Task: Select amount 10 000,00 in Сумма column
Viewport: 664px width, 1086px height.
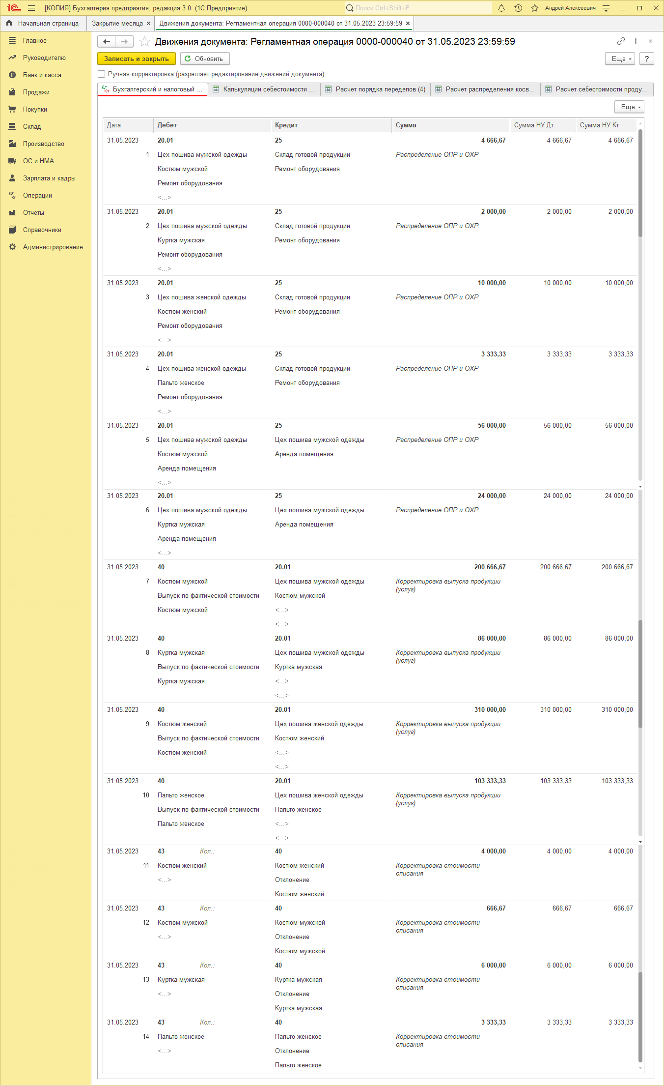Action: tap(492, 283)
